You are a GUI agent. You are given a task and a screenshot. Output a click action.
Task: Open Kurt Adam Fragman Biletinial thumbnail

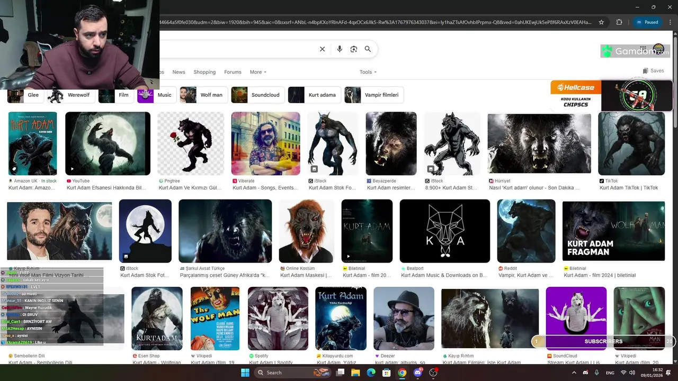[613, 231]
